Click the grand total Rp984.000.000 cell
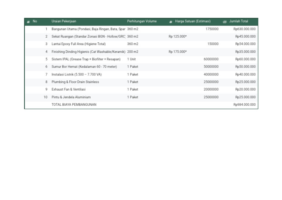 click(x=245, y=105)
